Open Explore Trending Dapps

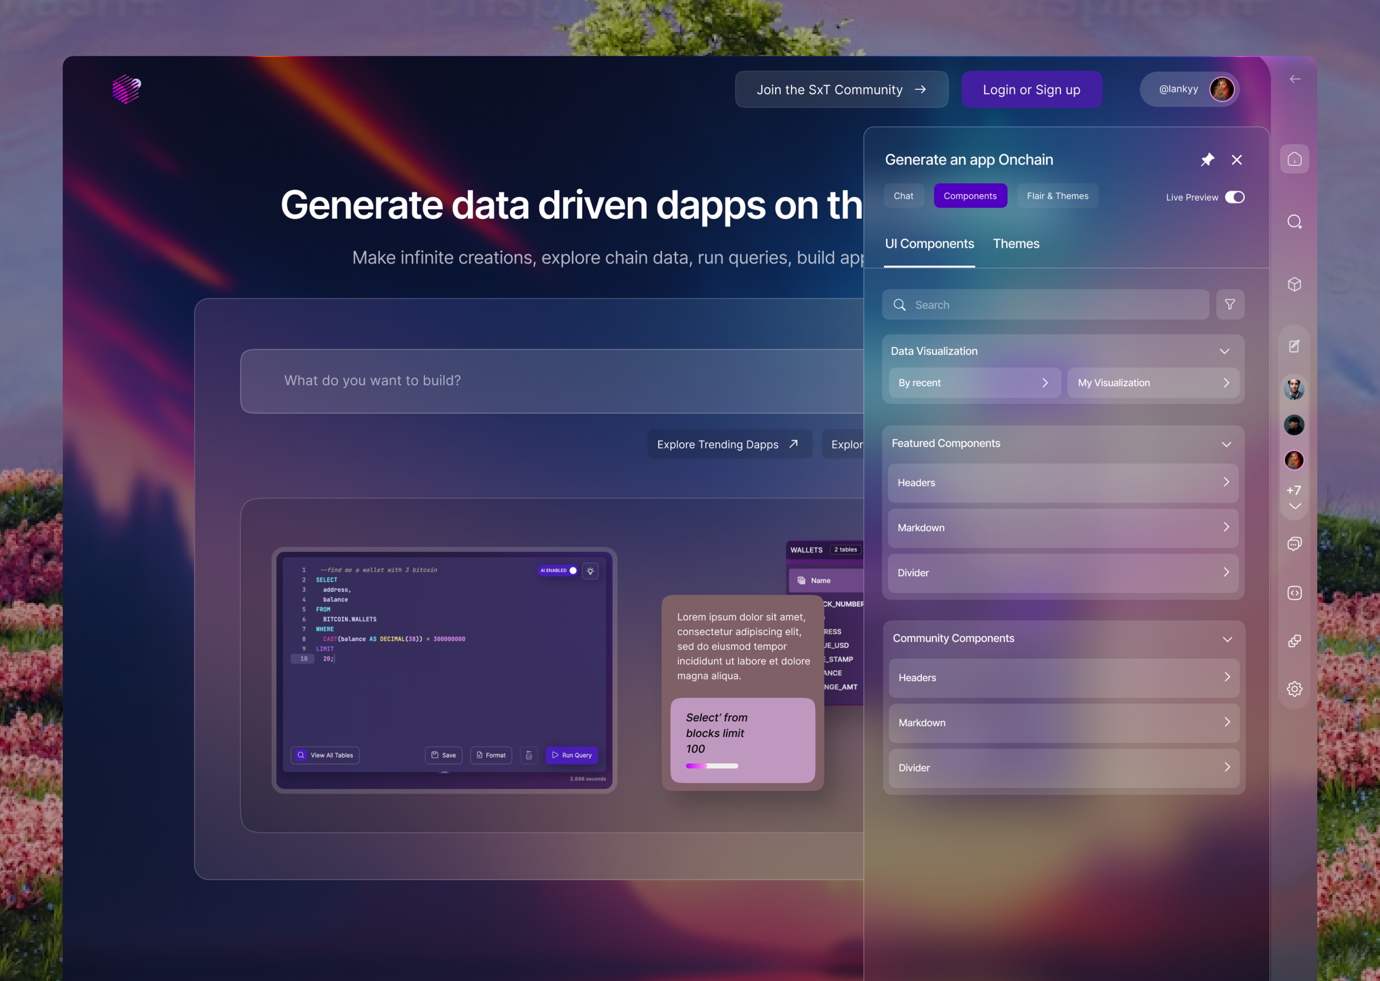coord(728,444)
